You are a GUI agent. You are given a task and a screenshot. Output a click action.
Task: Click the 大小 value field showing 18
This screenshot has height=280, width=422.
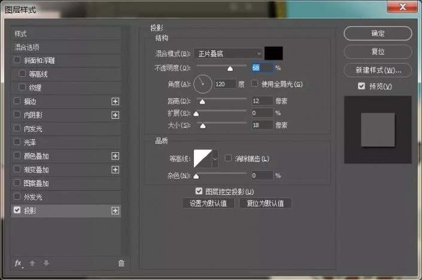pyautogui.click(x=262, y=125)
